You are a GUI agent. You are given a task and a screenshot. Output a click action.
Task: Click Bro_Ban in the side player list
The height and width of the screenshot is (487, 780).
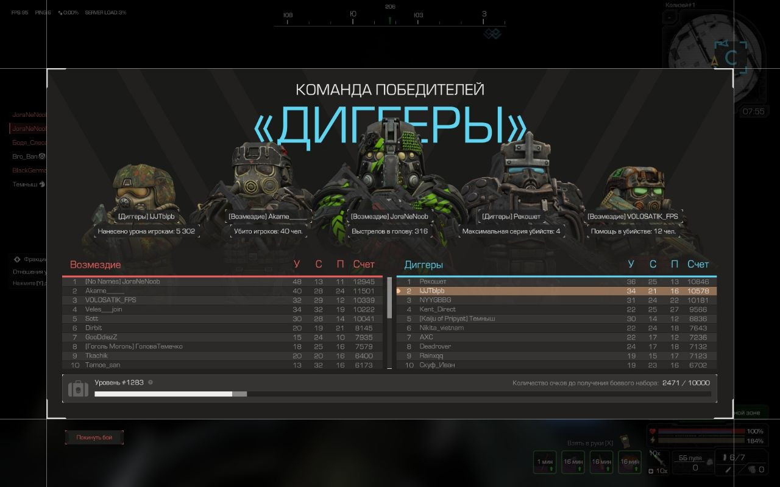(x=25, y=156)
